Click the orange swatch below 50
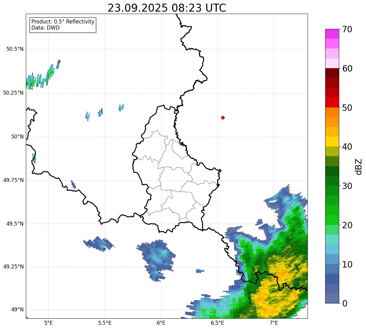Viewport: 366px width, 329px height. pyautogui.click(x=332, y=112)
